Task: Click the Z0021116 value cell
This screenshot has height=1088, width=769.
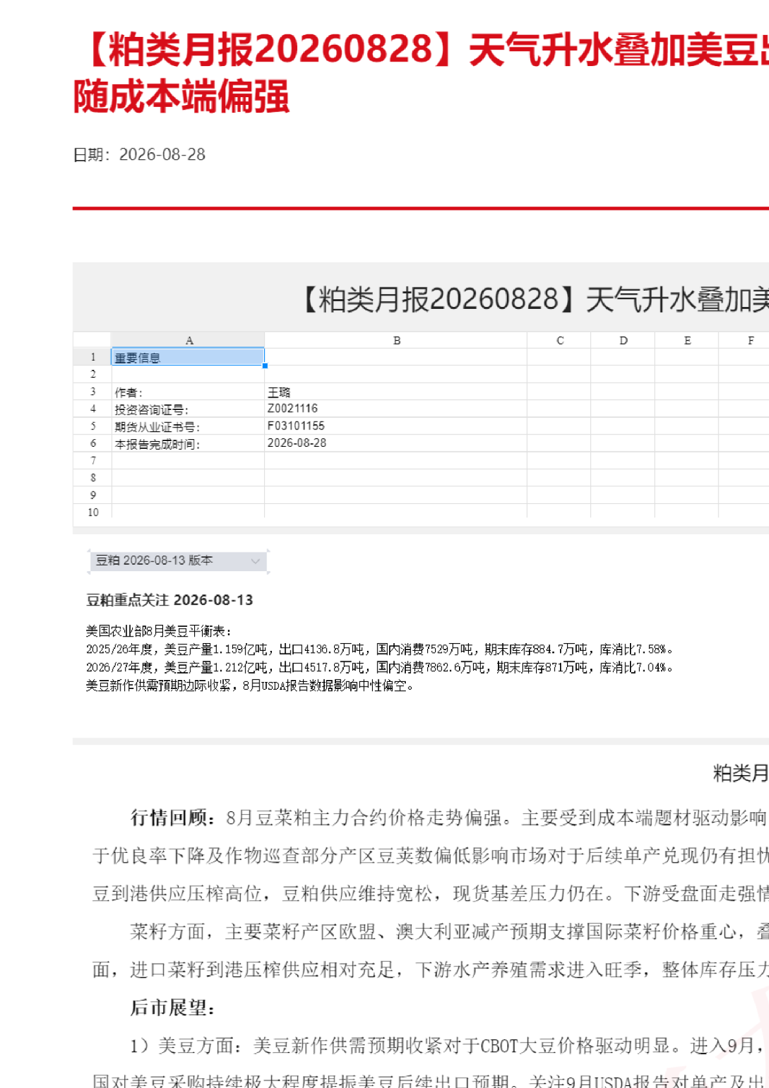Action: [396, 409]
